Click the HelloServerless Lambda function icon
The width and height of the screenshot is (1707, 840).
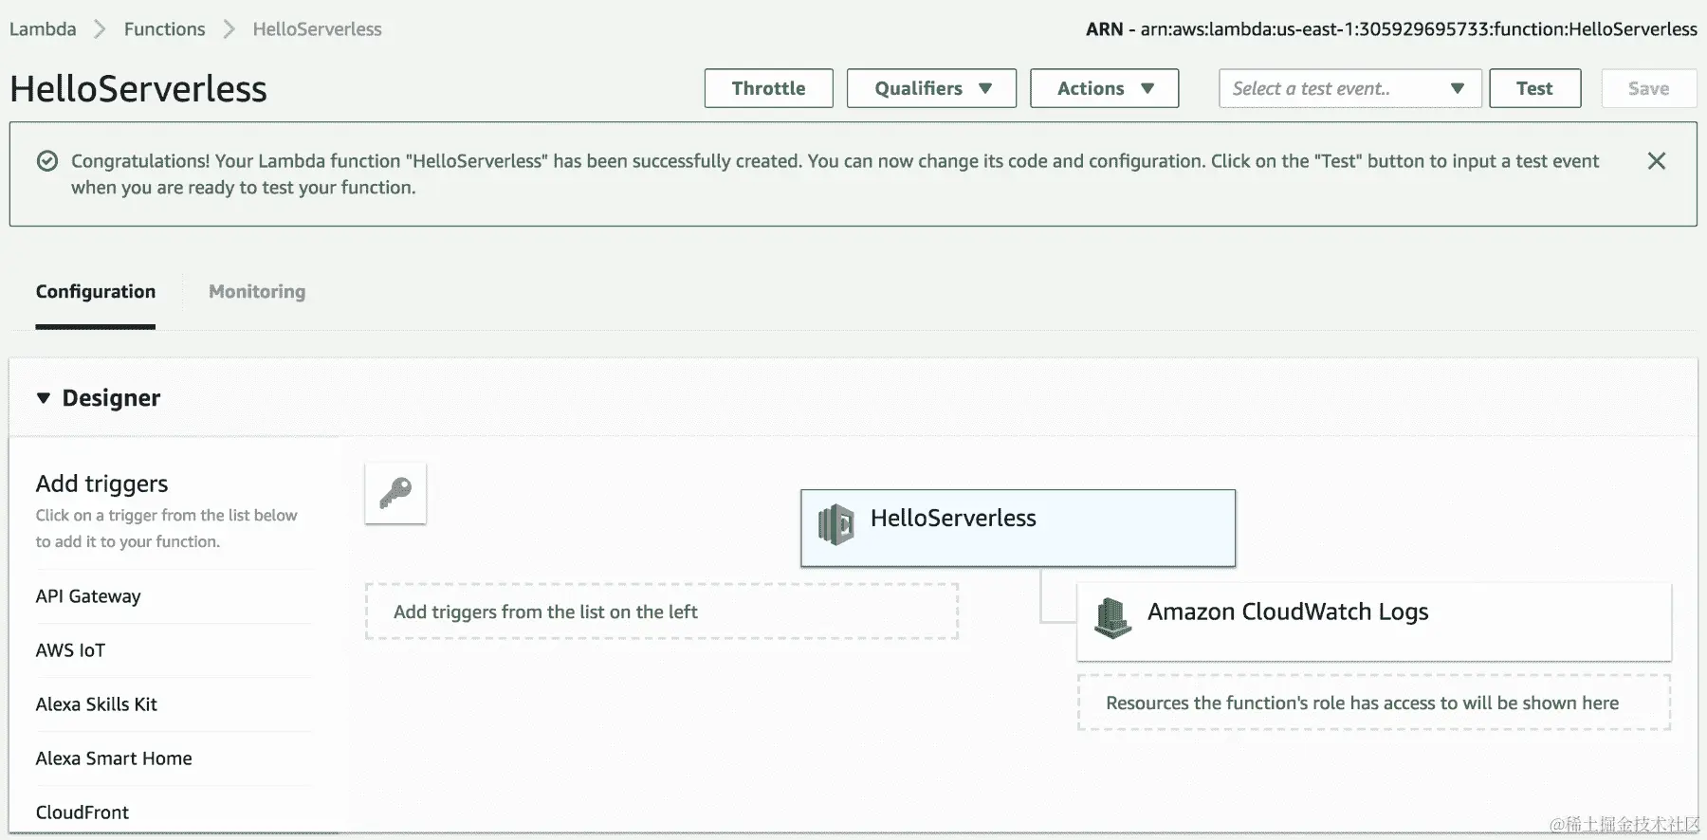[x=836, y=524]
